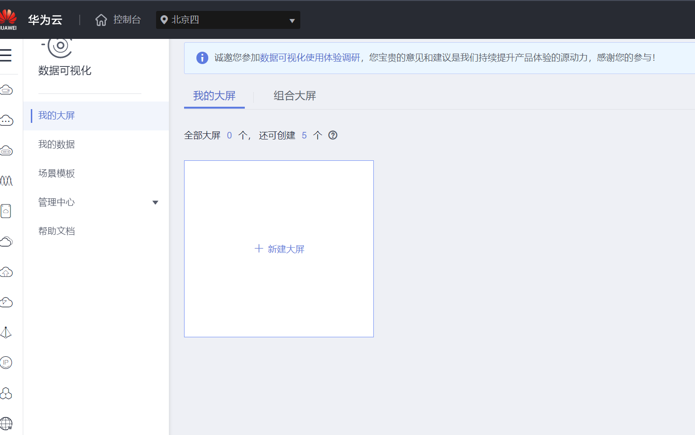Click the 全部大屏 count label
Viewport: 695px width, 435px height.
[202, 136]
